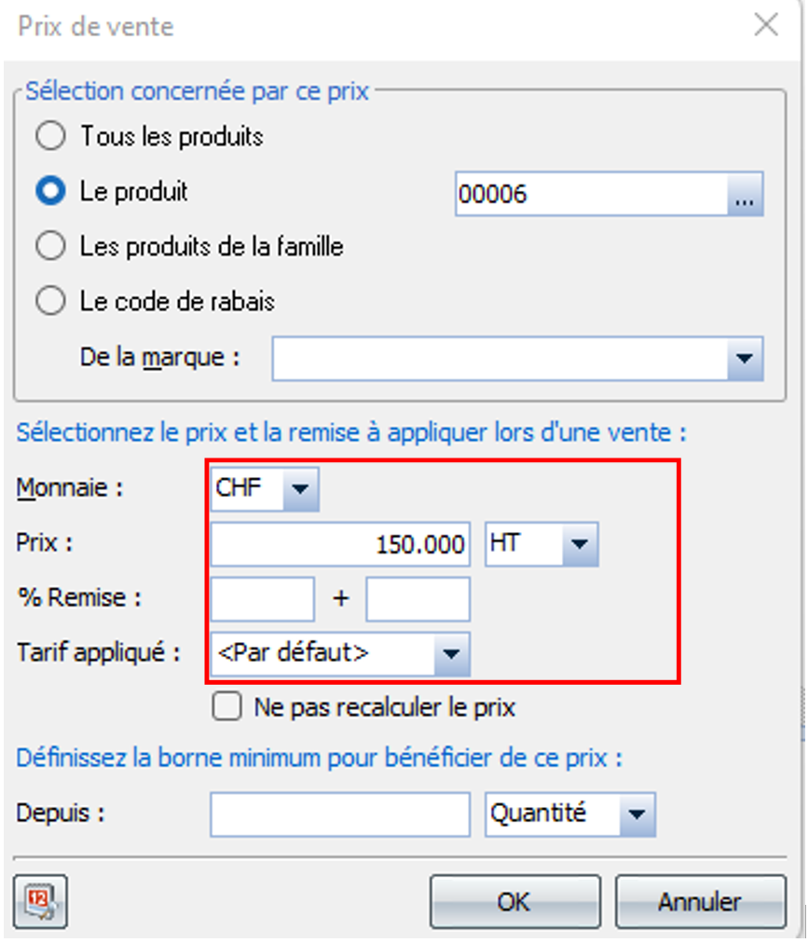Click the Annuler button
This screenshot has height=943, width=809.
pos(701,901)
